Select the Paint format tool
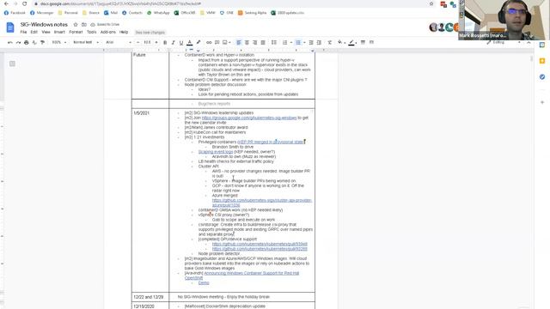 [42, 42]
